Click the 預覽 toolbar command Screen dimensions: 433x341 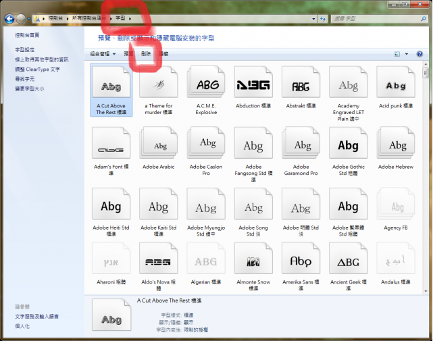128,54
